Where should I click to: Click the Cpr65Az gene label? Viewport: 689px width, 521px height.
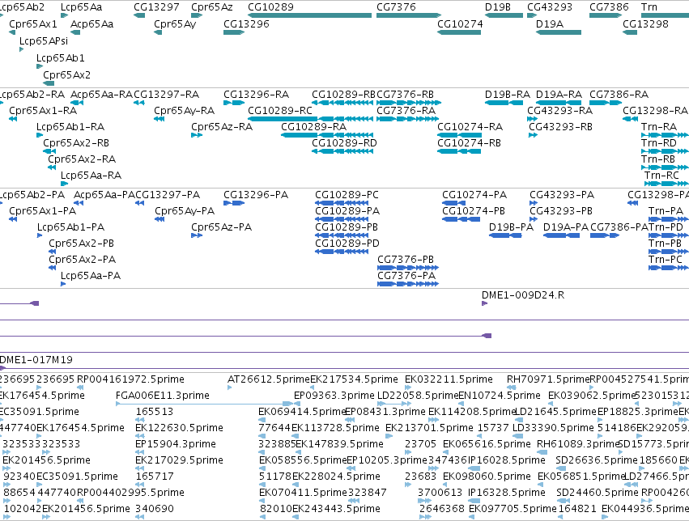point(212,7)
